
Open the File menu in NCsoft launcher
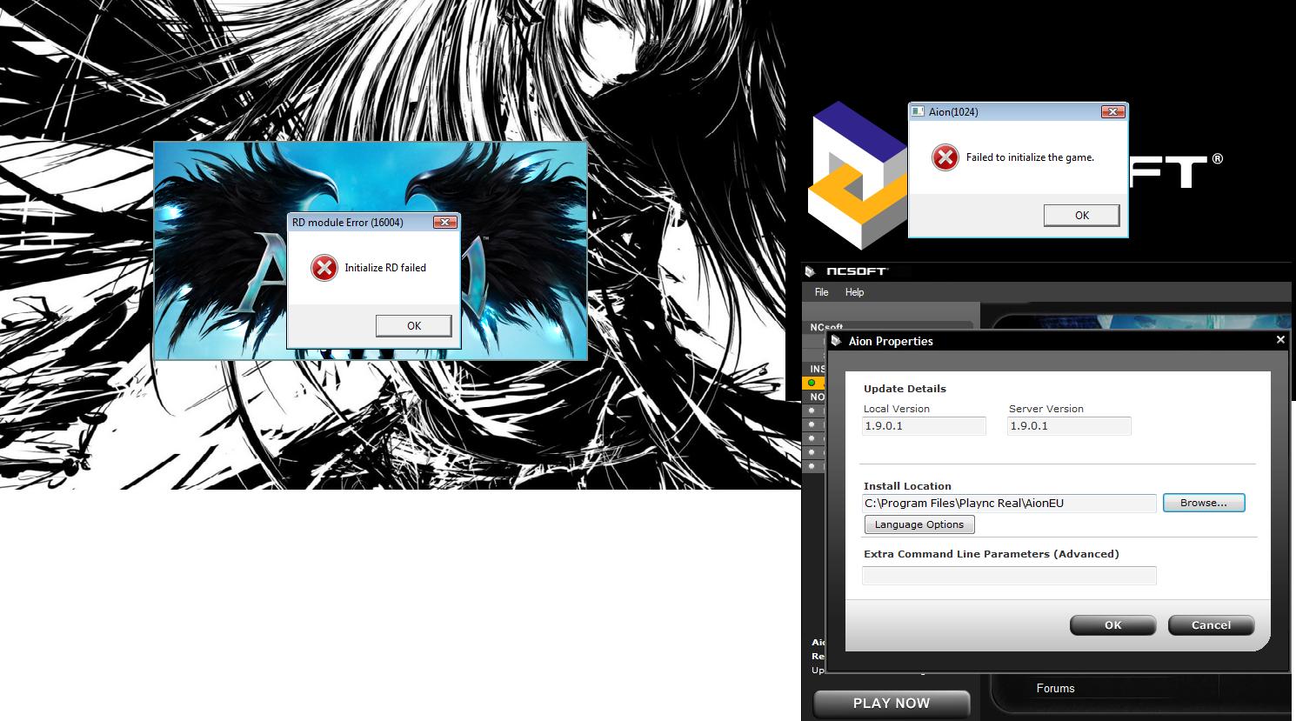click(x=821, y=292)
